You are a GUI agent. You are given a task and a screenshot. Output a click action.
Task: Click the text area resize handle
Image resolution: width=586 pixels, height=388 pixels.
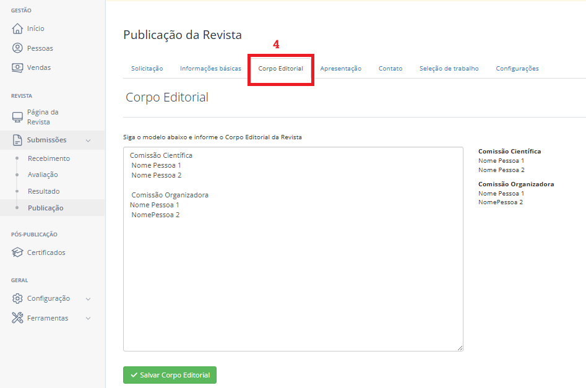(460, 348)
